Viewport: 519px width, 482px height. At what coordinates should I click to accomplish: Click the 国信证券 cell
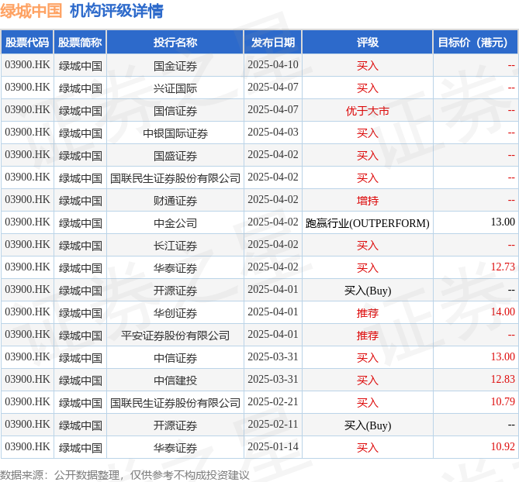point(175,111)
